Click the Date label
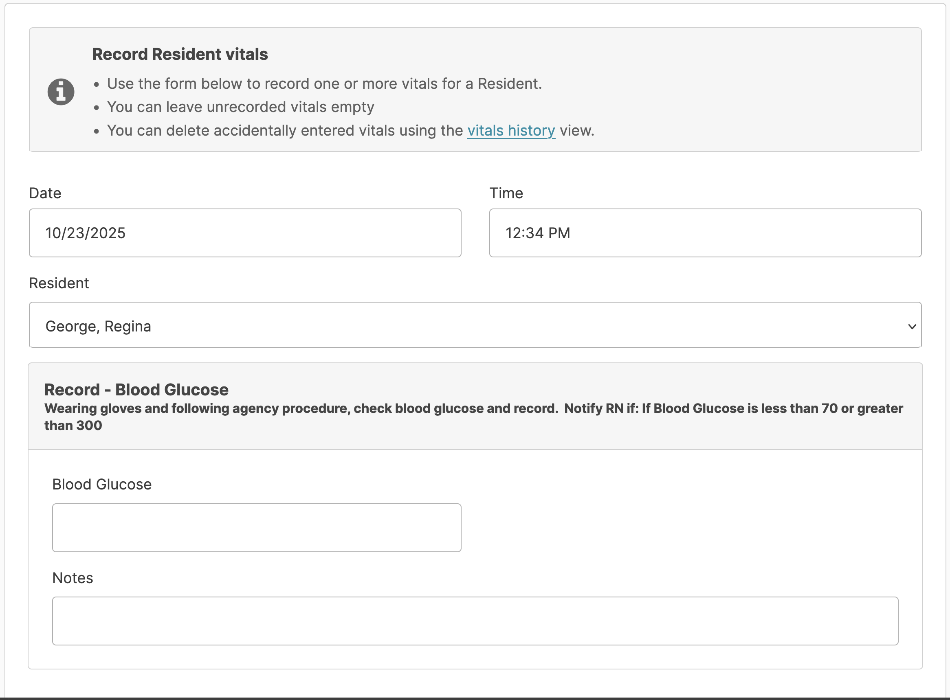Screen dimensions: 950x700 point(45,193)
